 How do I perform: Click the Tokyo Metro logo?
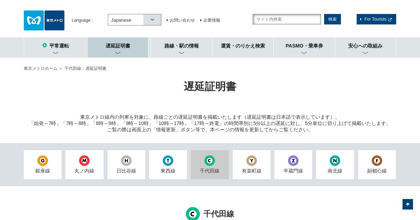(x=44, y=20)
